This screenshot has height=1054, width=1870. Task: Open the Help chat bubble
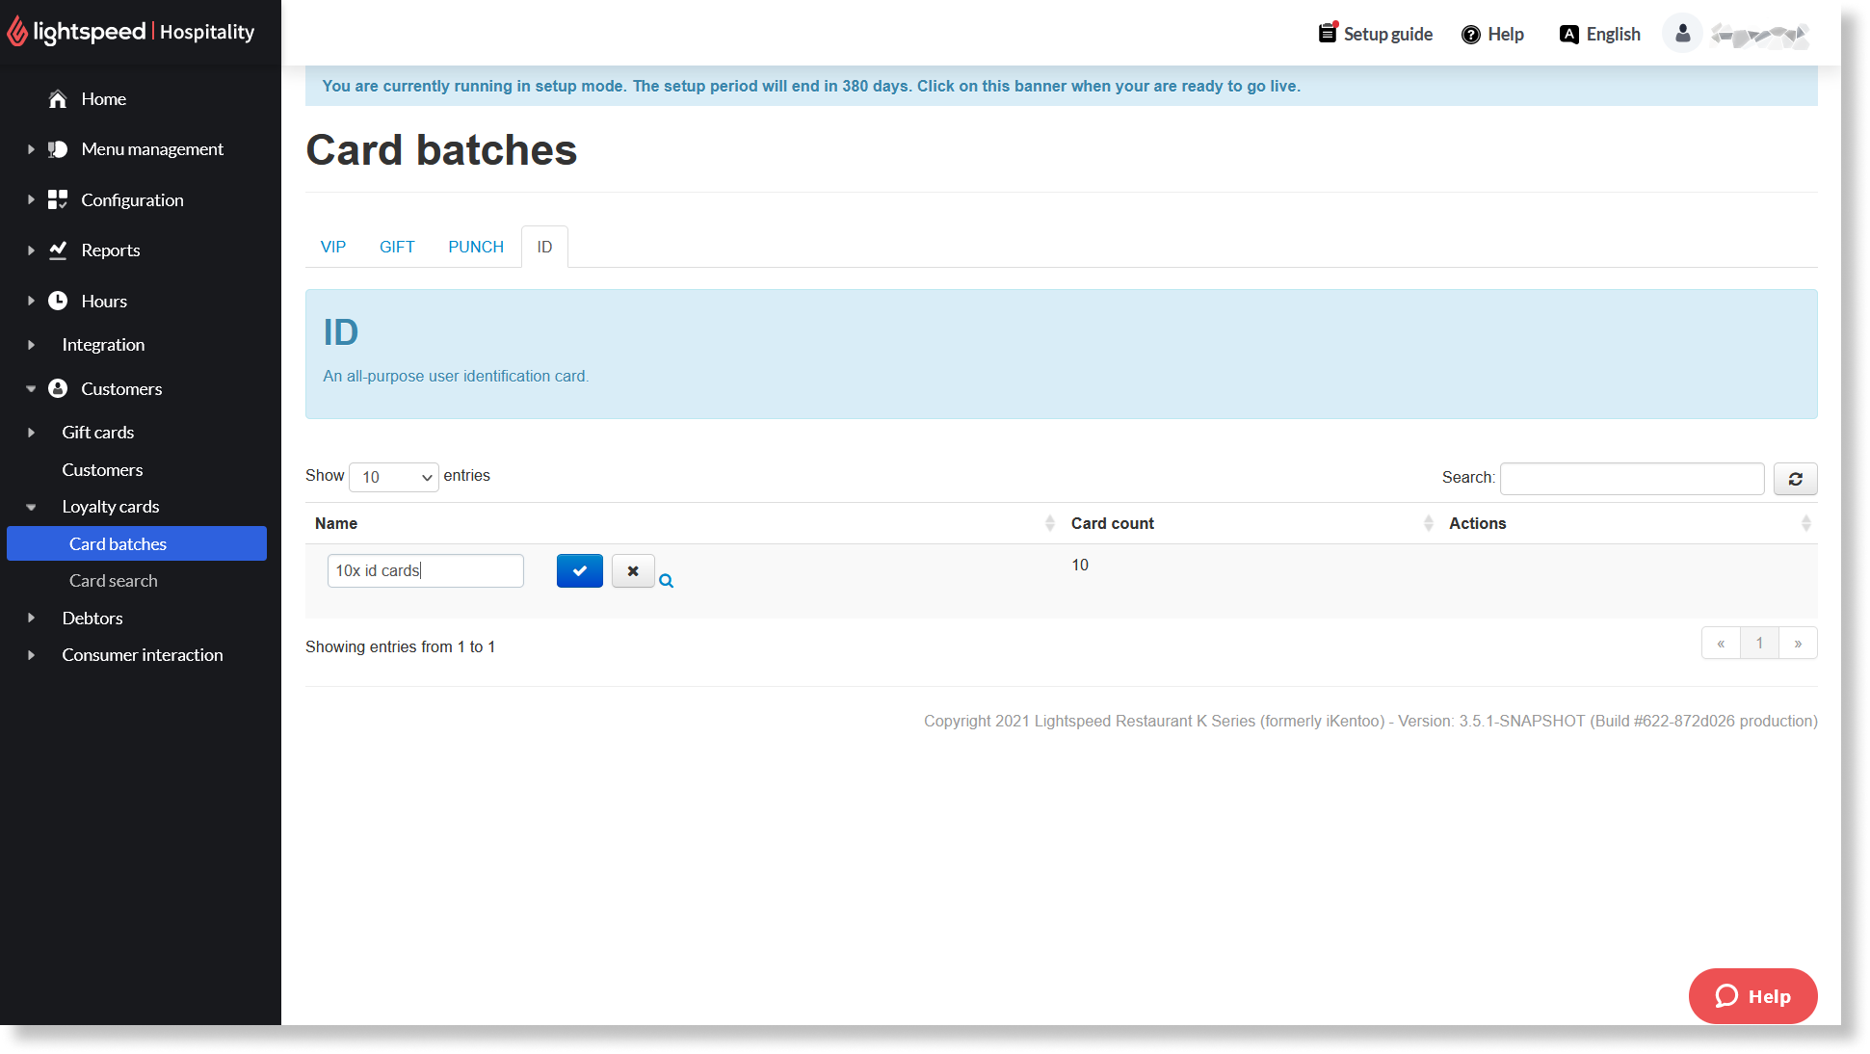click(x=1752, y=996)
